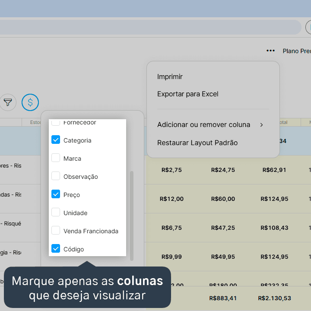
Task: Uncheck the Código column checkbox
Action: click(56, 248)
